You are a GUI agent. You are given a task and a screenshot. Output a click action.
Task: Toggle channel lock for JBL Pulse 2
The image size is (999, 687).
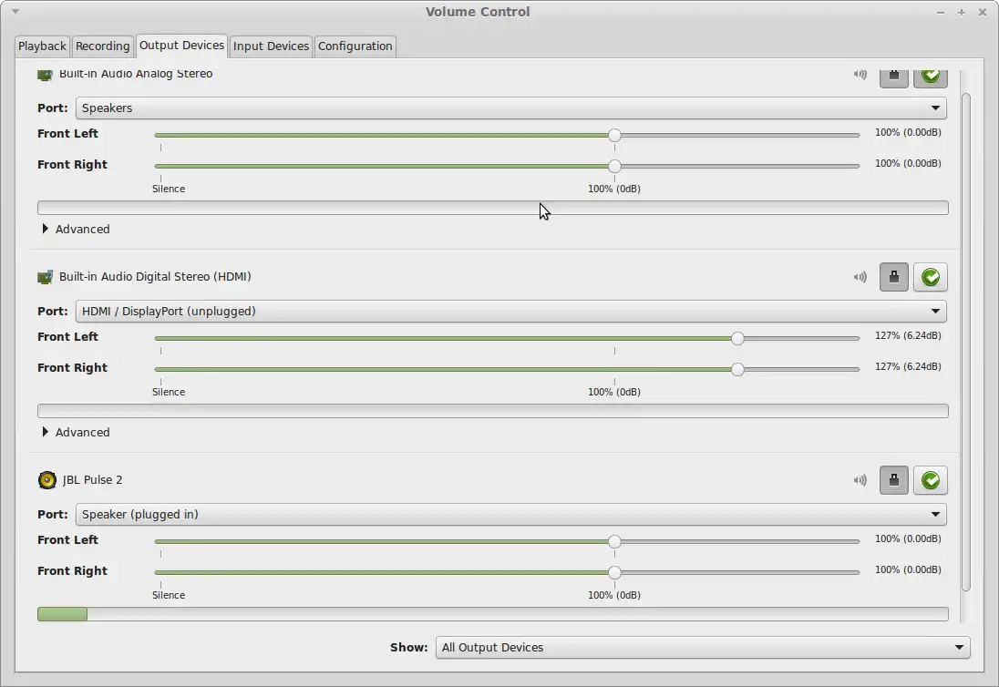tap(894, 480)
